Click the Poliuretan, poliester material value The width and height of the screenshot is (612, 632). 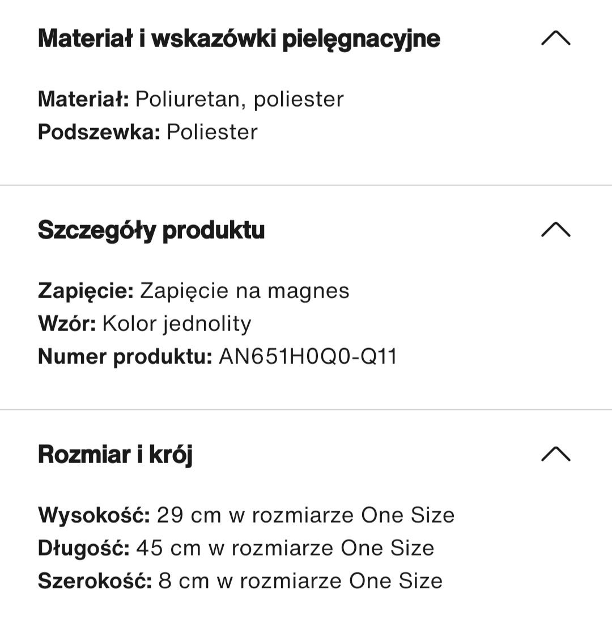239,100
